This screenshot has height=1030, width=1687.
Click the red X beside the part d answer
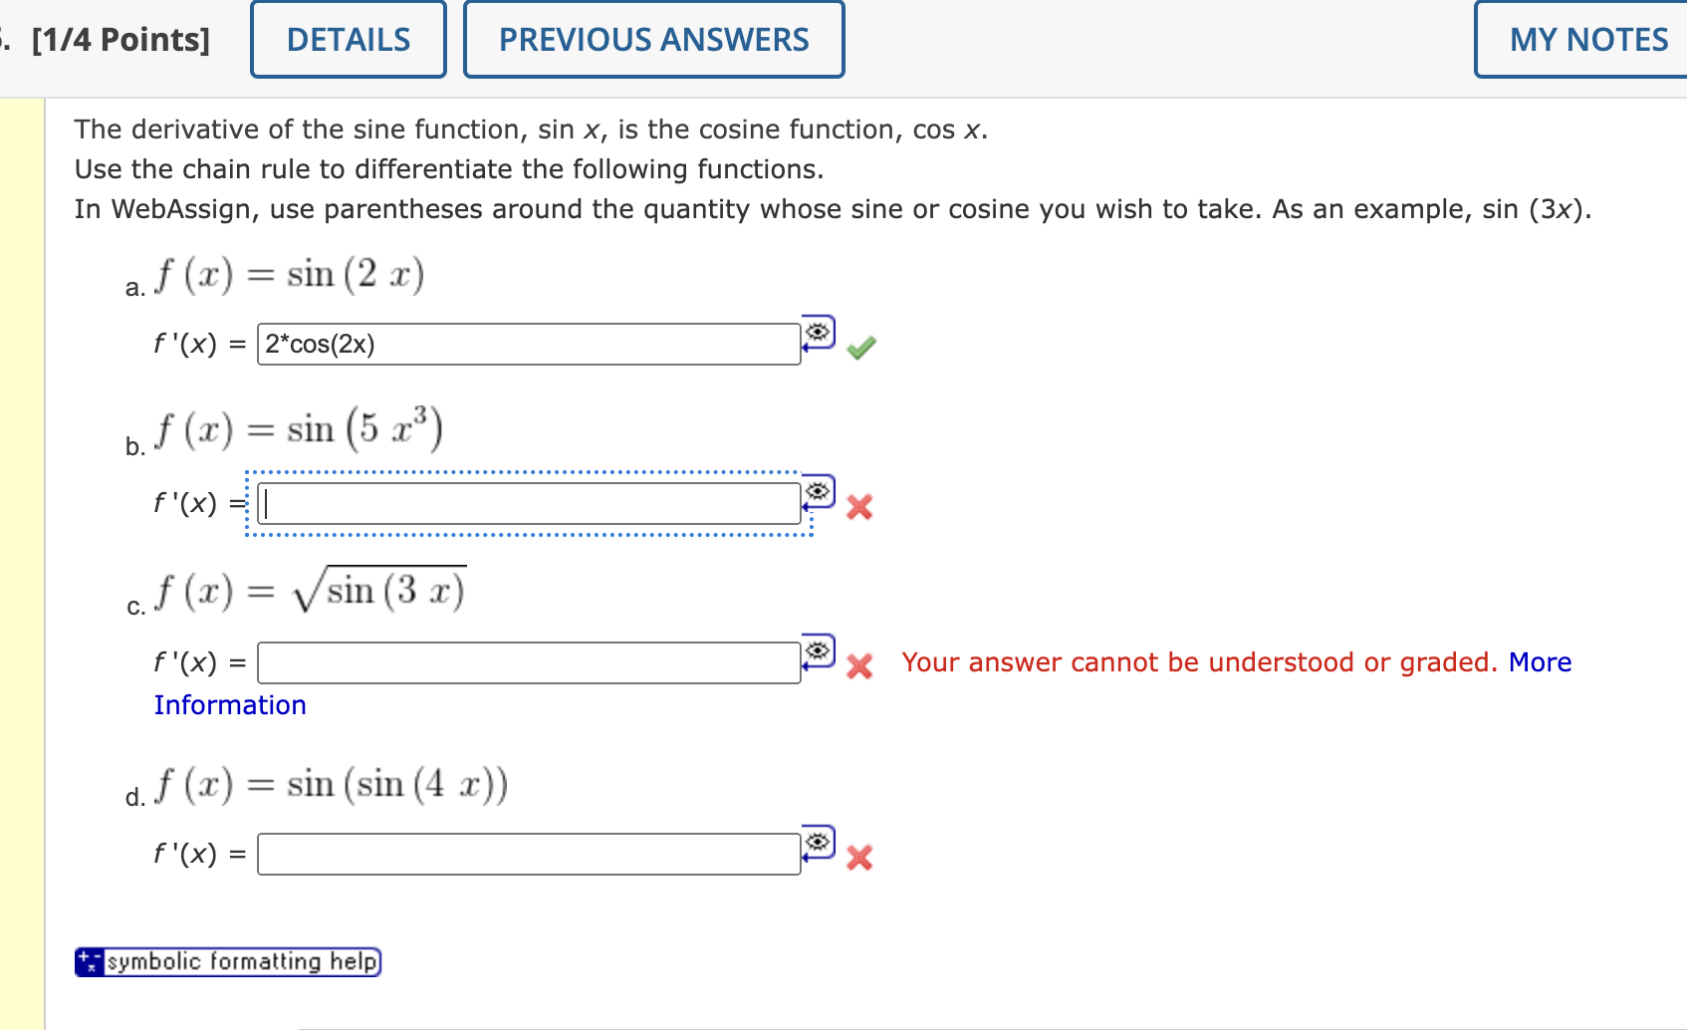pyautogui.click(x=858, y=858)
